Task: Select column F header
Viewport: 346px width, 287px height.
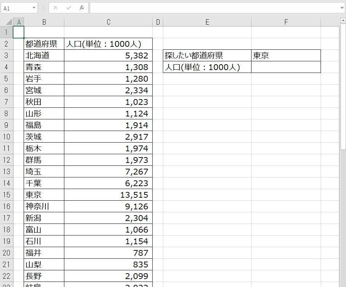Action: pos(286,22)
